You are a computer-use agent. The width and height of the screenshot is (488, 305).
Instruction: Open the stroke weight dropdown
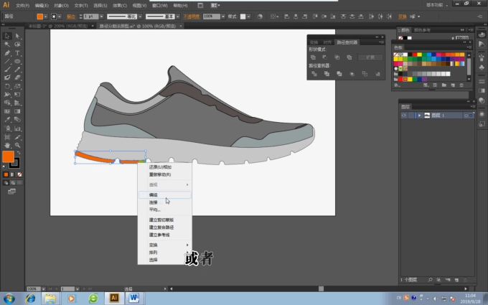[101, 17]
